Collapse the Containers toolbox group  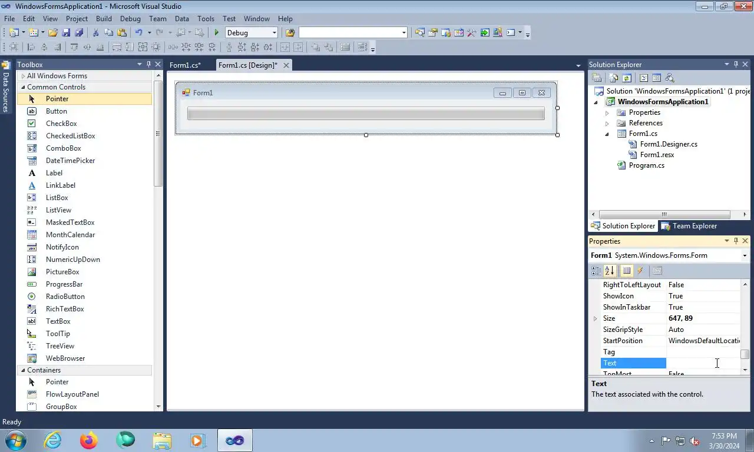(x=23, y=370)
